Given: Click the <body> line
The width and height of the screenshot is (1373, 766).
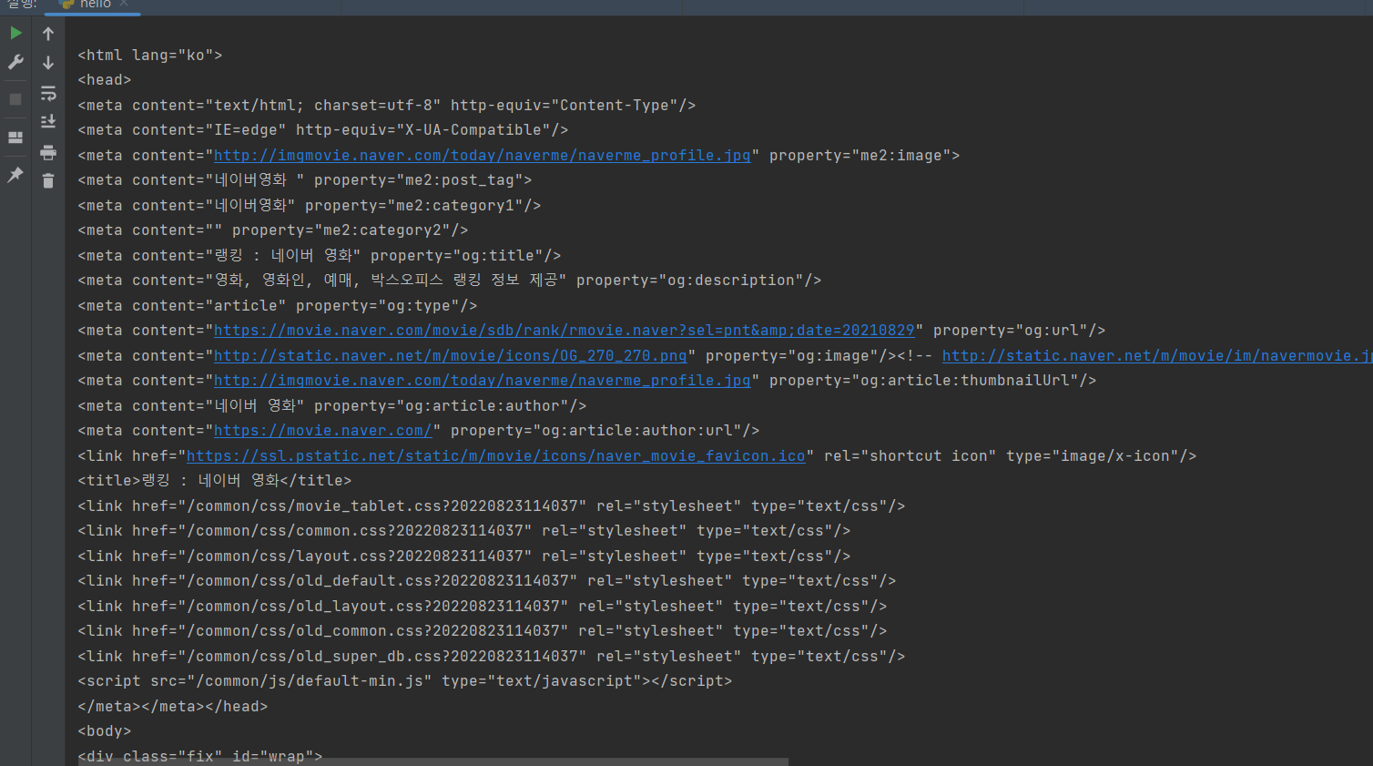Looking at the screenshot, I should click(105, 731).
